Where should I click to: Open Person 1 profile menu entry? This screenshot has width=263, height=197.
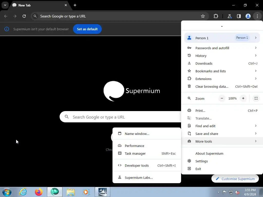(222, 38)
